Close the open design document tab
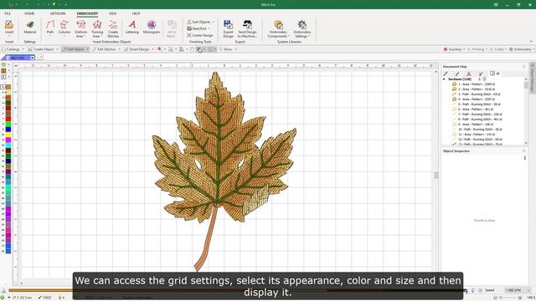This screenshot has width=536, height=301. tap(33, 58)
